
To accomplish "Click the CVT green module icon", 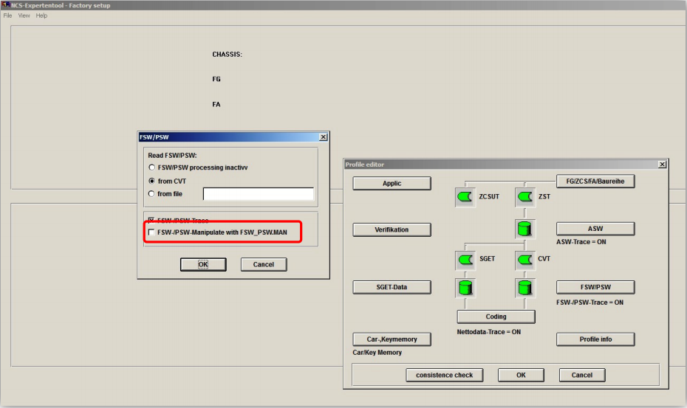I will 525,260.
